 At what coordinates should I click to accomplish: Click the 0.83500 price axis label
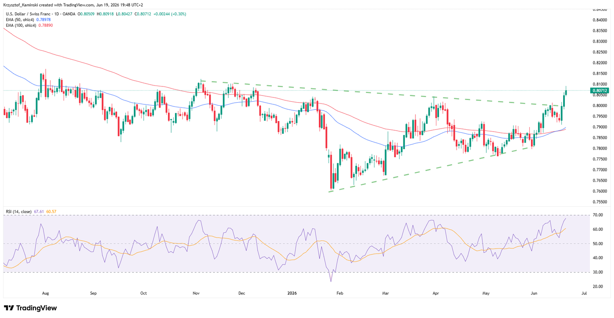(600, 31)
